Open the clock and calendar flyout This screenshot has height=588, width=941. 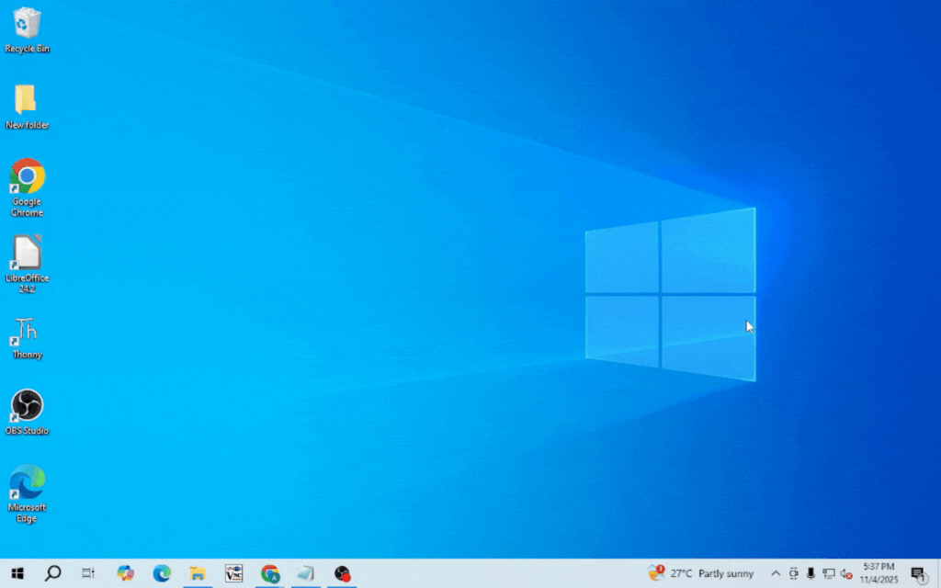pos(879,573)
